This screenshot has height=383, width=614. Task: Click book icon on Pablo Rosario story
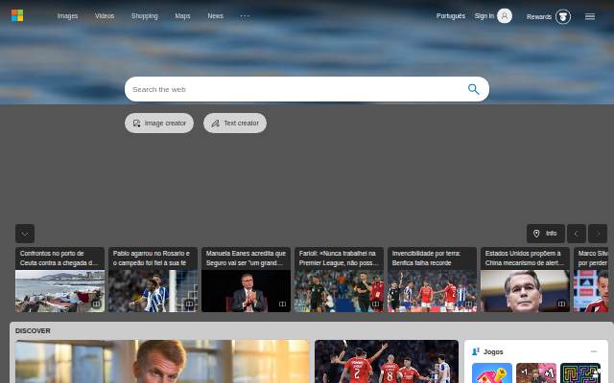(189, 304)
